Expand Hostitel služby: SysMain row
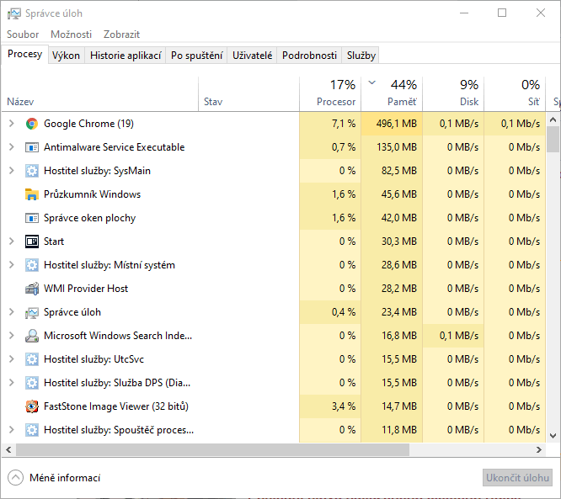Image resolution: width=561 pixels, height=499 pixels. click(x=11, y=171)
